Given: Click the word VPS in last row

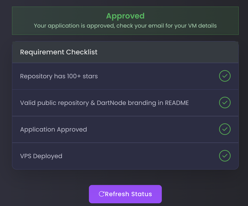Looking at the screenshot, I should [x=26, y=156].
